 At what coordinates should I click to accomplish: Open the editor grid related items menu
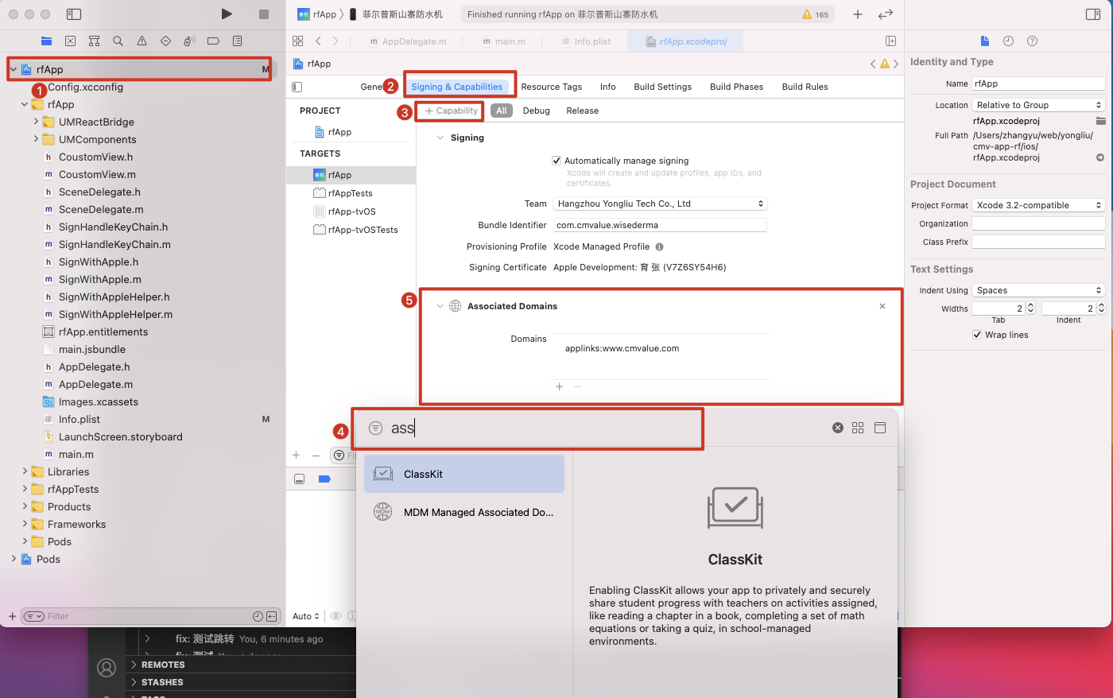297,41
